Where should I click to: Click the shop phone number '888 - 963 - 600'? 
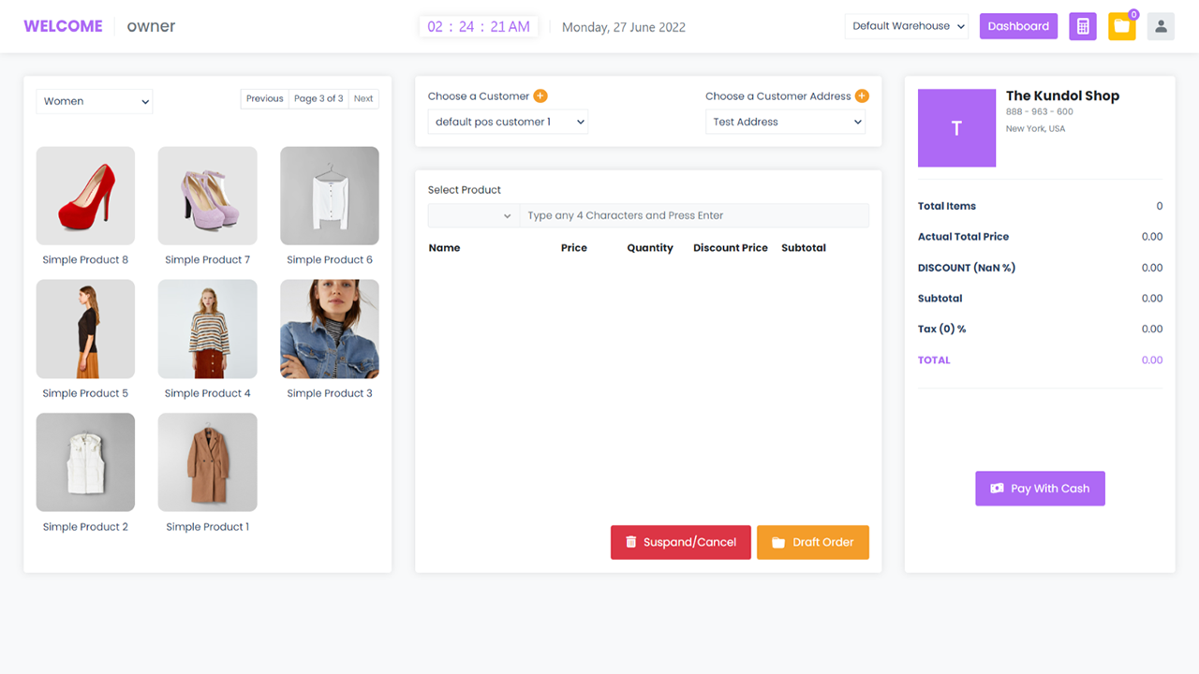pyautogui.click(x=1040, y=111)
